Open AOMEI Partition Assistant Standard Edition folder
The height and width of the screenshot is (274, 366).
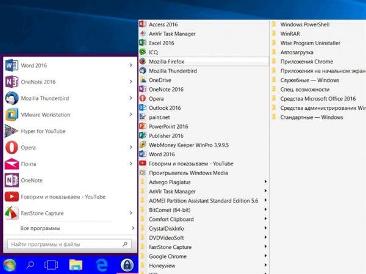(x=204, y=201)
